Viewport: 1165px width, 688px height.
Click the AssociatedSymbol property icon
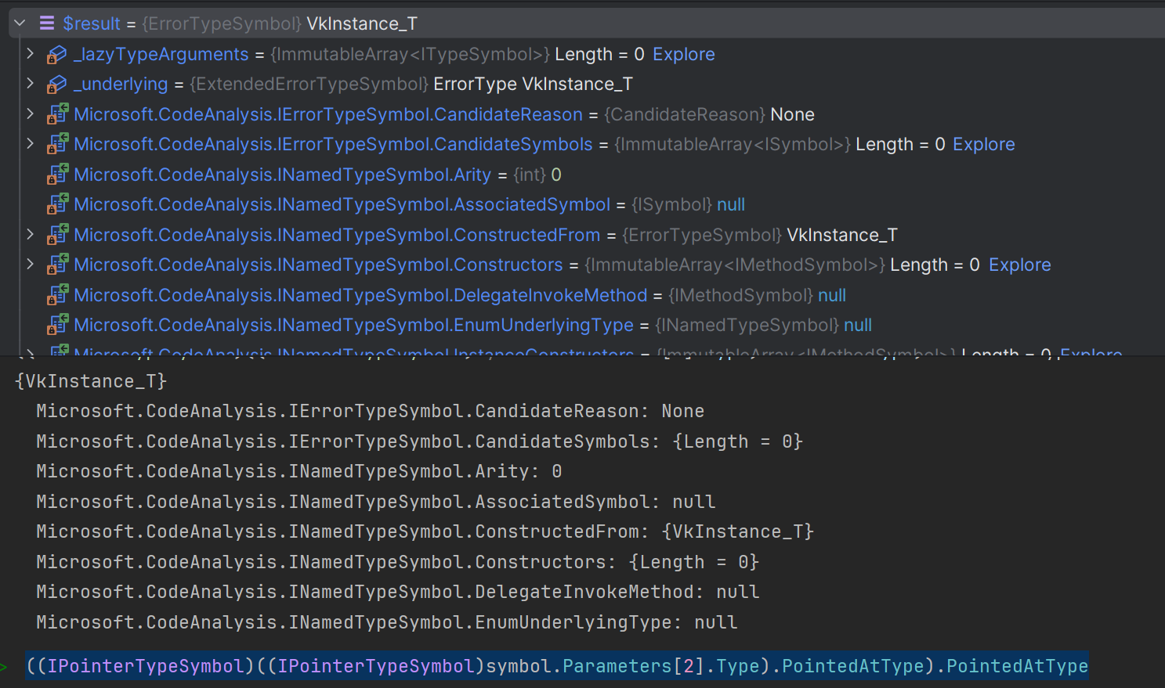(57, 205)
